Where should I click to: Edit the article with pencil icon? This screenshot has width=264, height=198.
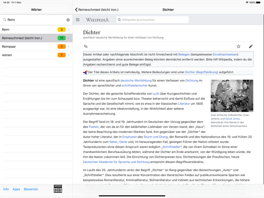pos(251,46)
